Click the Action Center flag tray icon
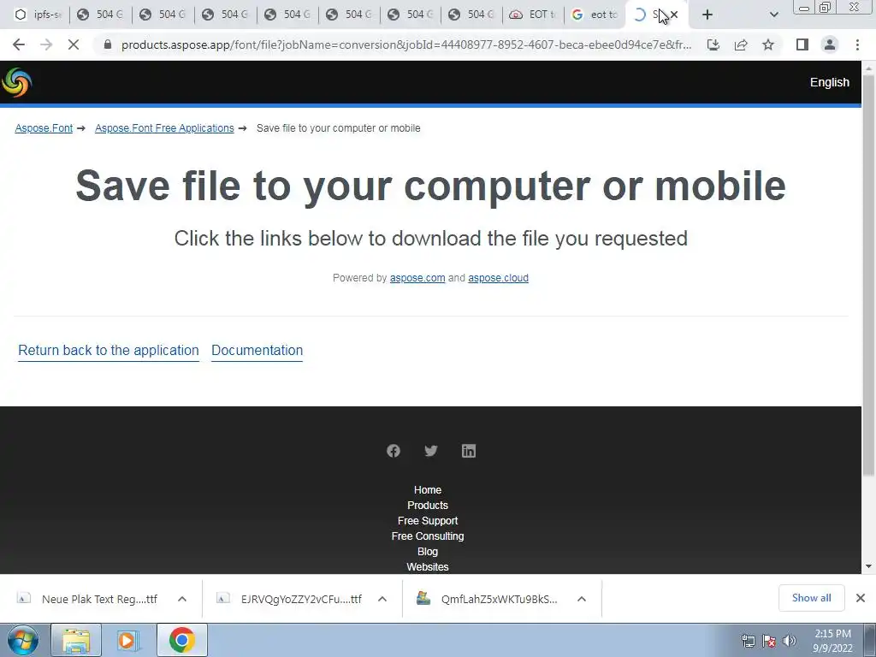This screenshot has height=657, width=876. [769, 640]
